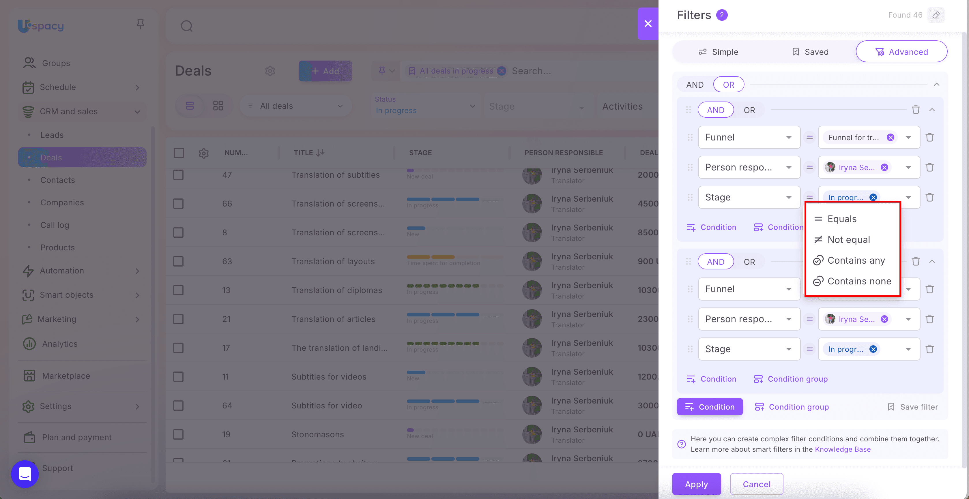The width and height of the screenshot is (969, 499).
Task: Delete the first condition group with trash icon
Action: [x=916, y=110]
